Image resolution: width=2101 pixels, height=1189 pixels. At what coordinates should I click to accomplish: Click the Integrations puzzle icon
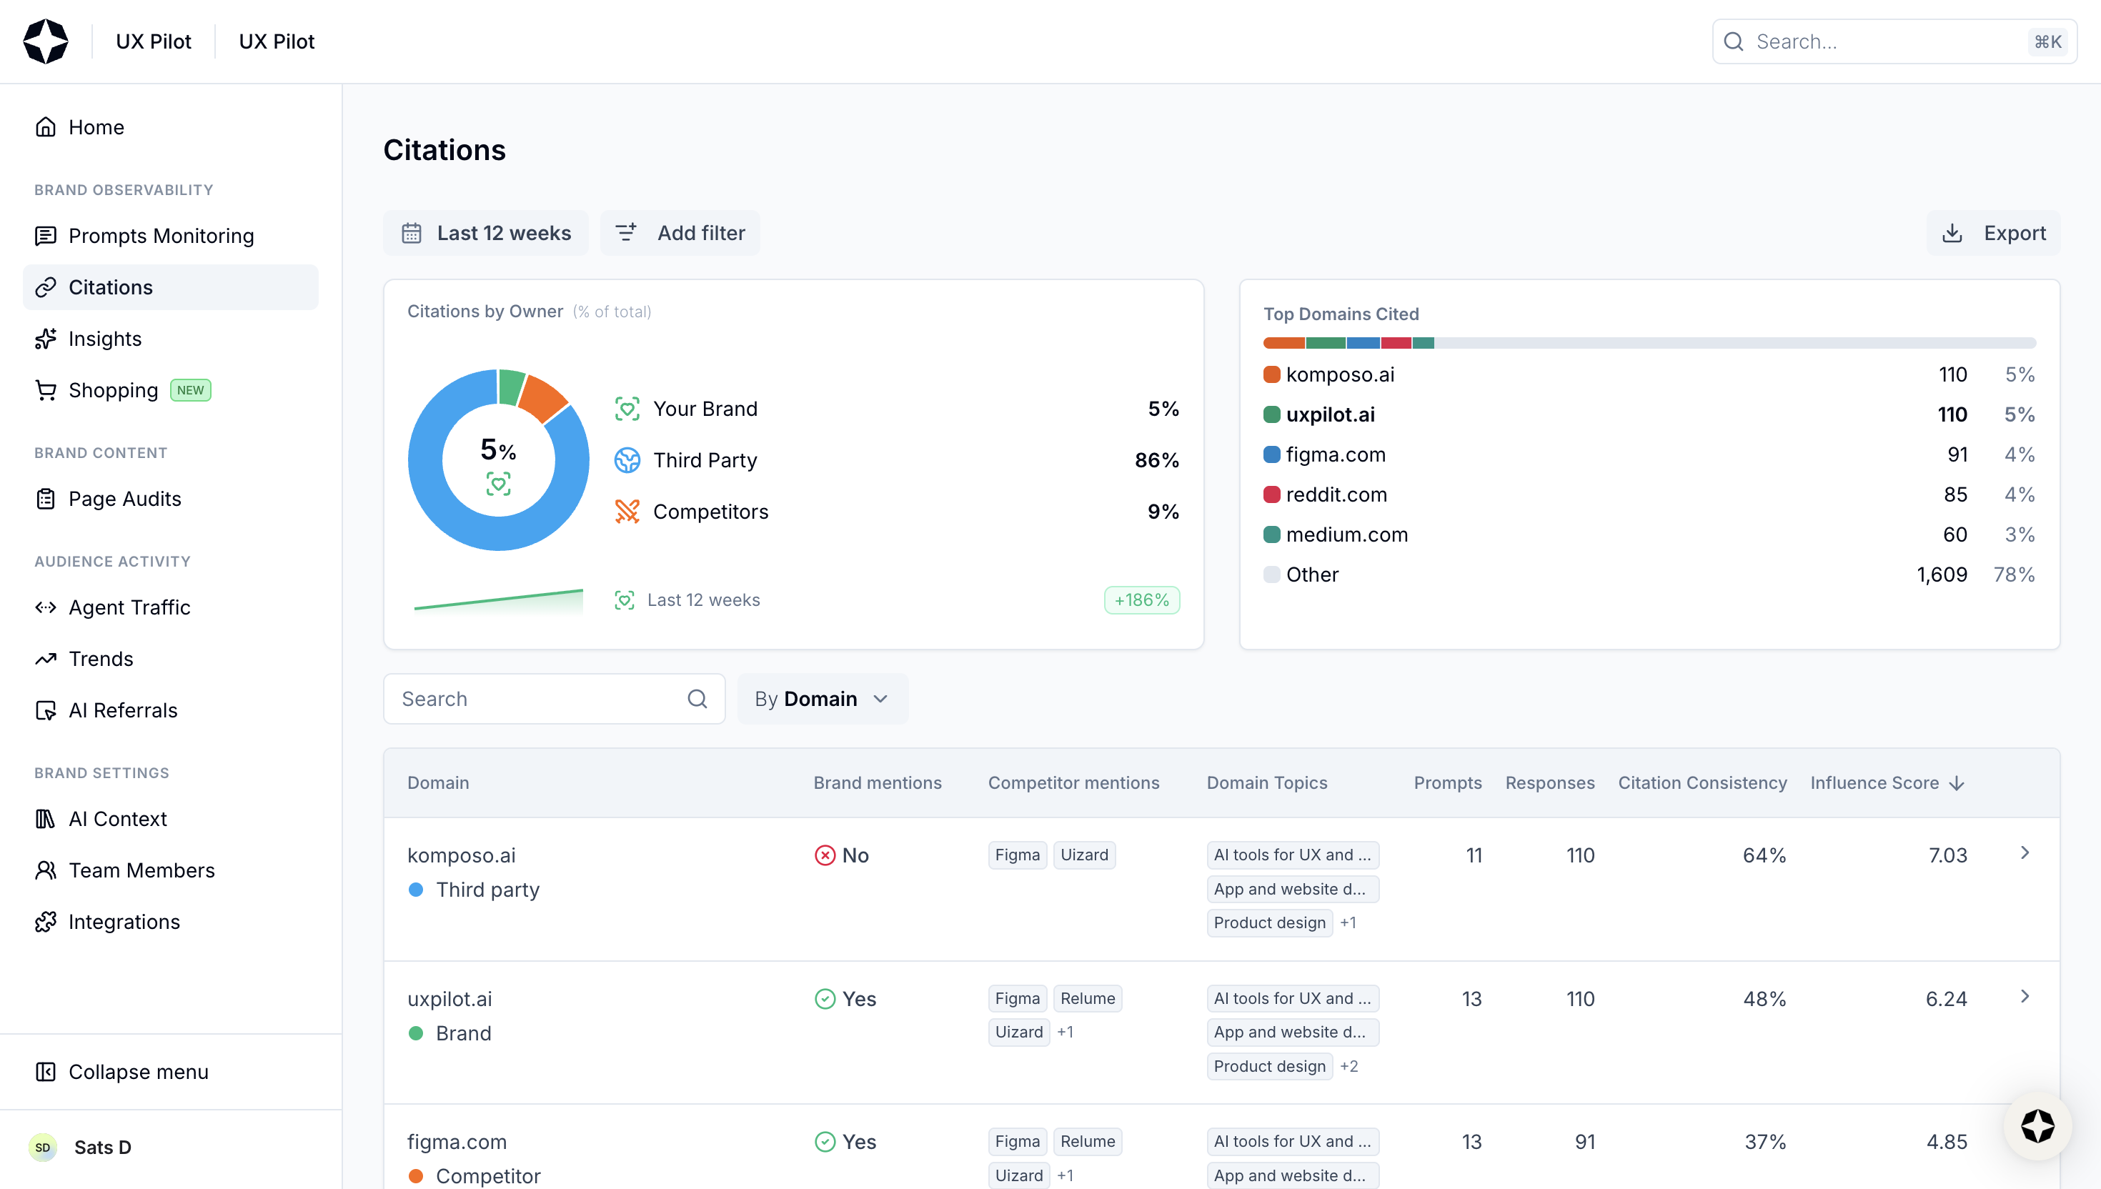(46, 922)
